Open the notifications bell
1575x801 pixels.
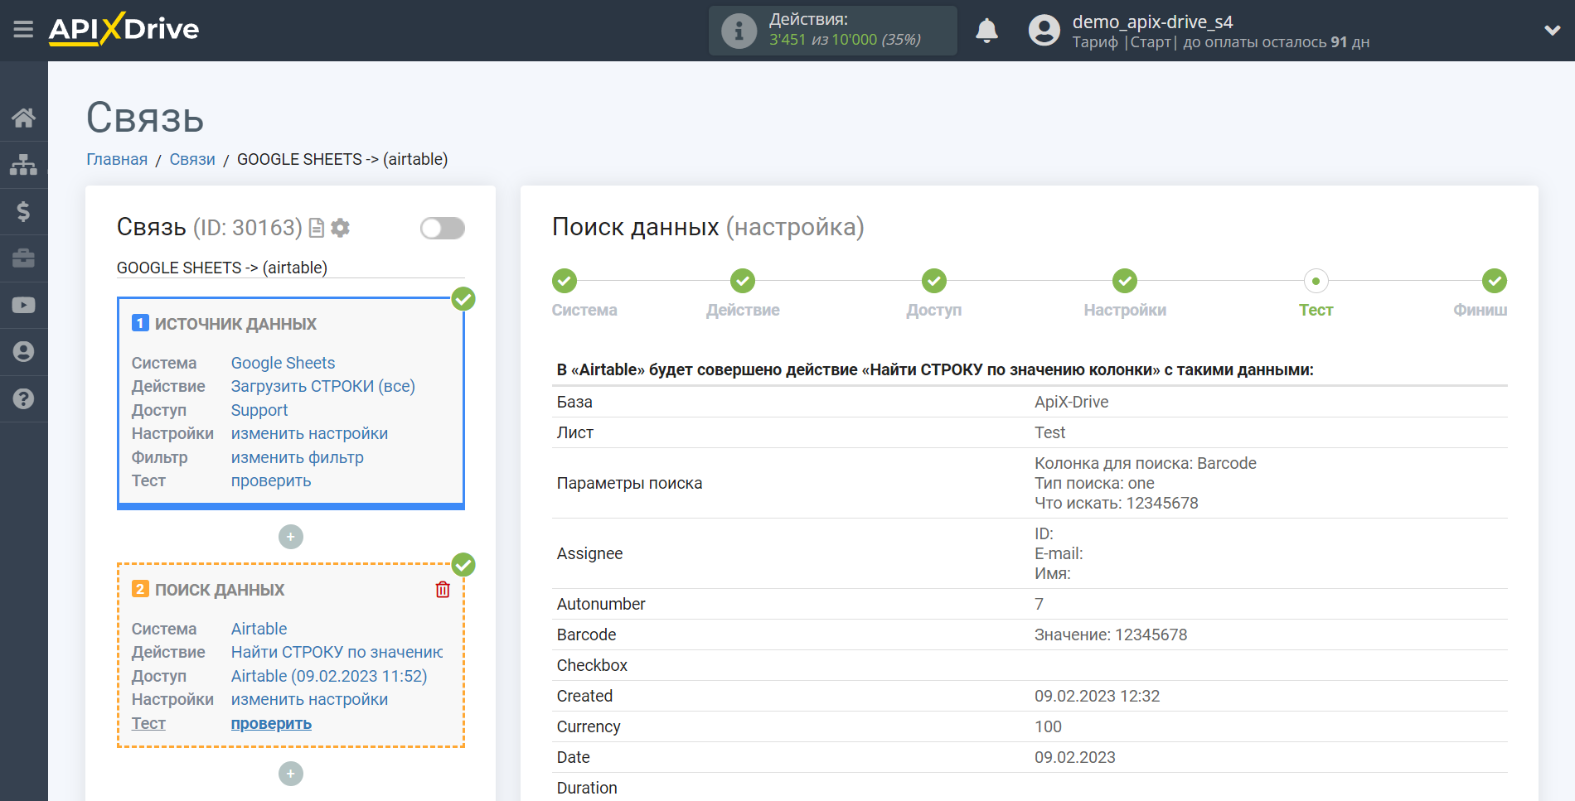point(986,31)
